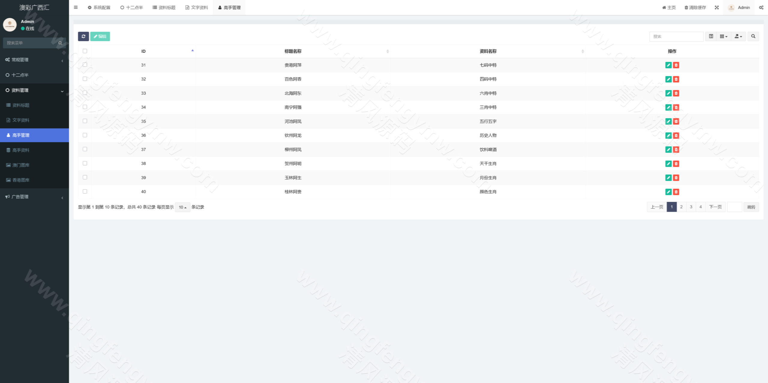
Task: Open 香港图库 in the sidebar
Action: pyautogui.click(x=34, y=180)
